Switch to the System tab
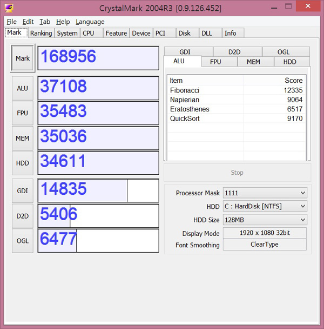This screenshot has height=329, width=324. point(67,33)
